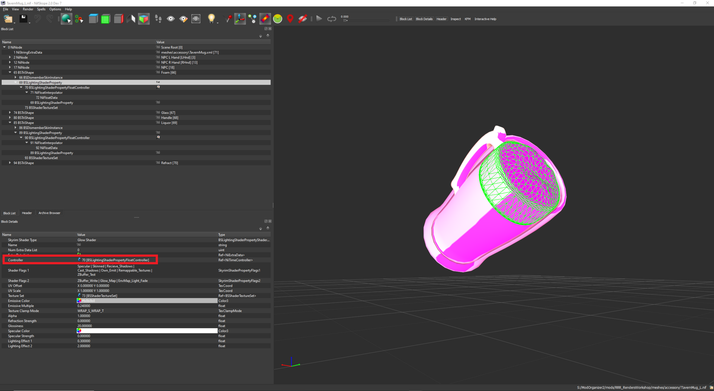Toggle the green radar disc icon

(277, 19)
